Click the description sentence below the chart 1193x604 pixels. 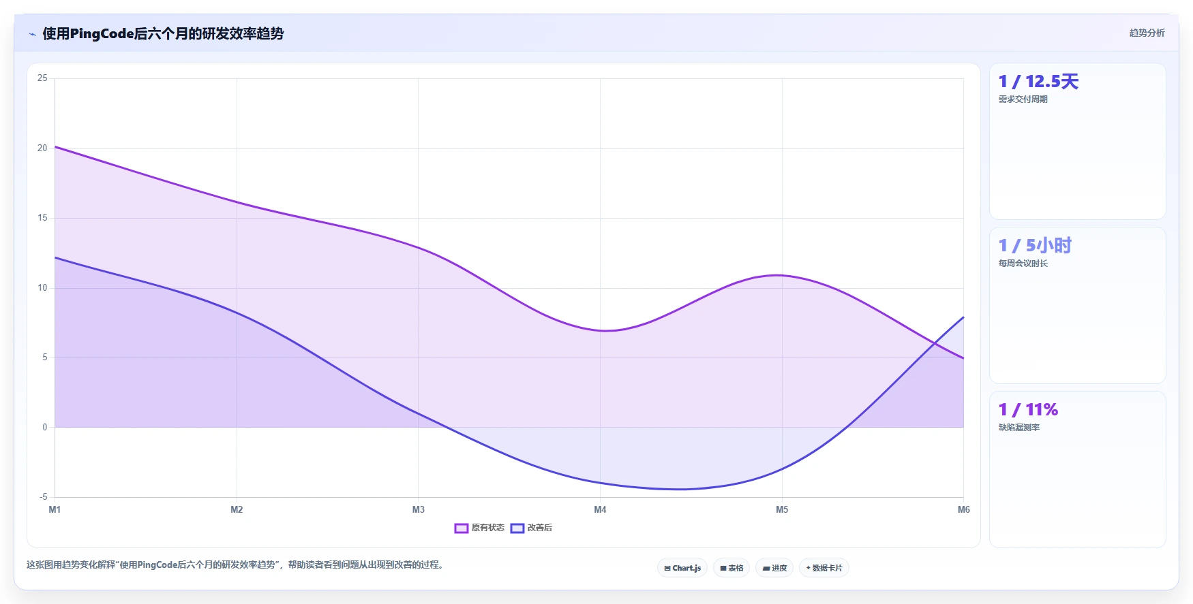(x=236, y=565)
